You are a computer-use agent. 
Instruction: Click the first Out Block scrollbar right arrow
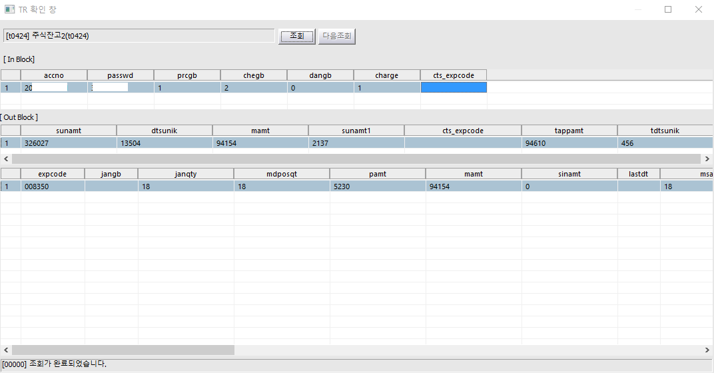click(707, 159)
